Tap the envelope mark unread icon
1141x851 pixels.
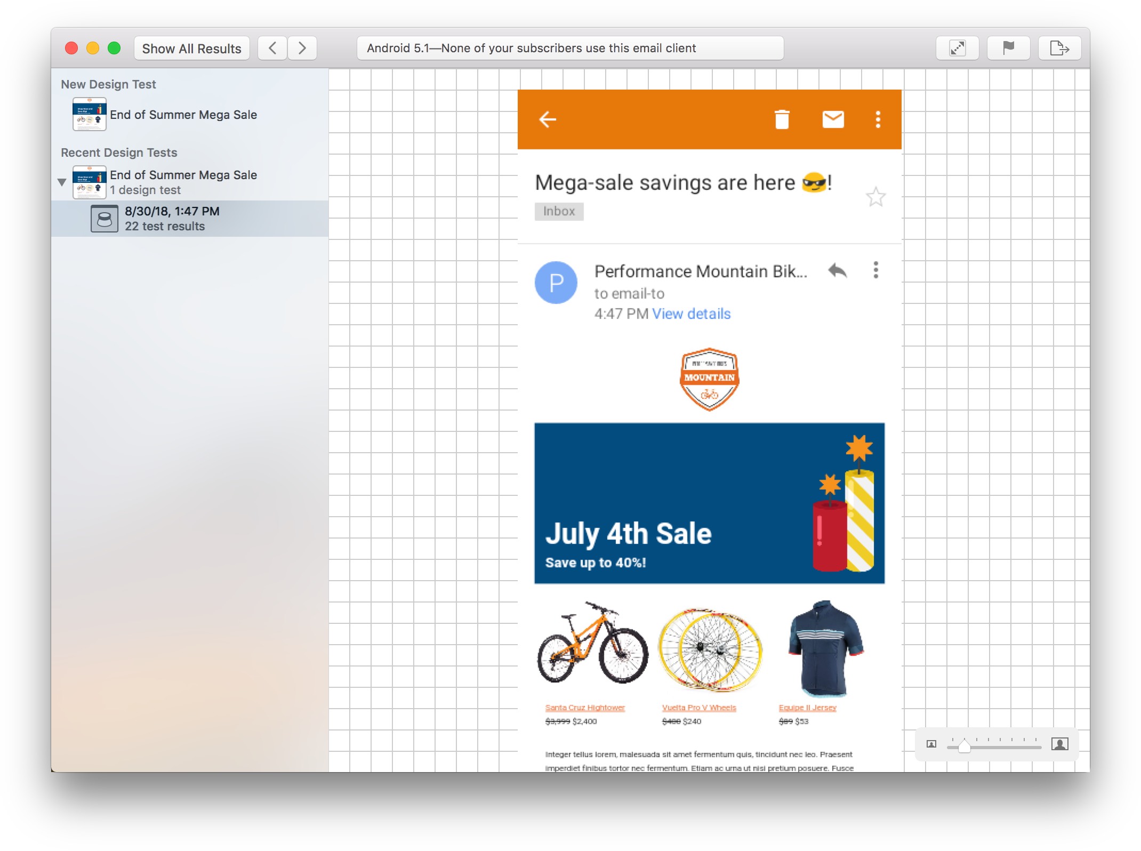[833, 119]
